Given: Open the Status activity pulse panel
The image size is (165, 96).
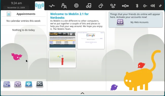Looking at the screenshot, I should (52, 6).
